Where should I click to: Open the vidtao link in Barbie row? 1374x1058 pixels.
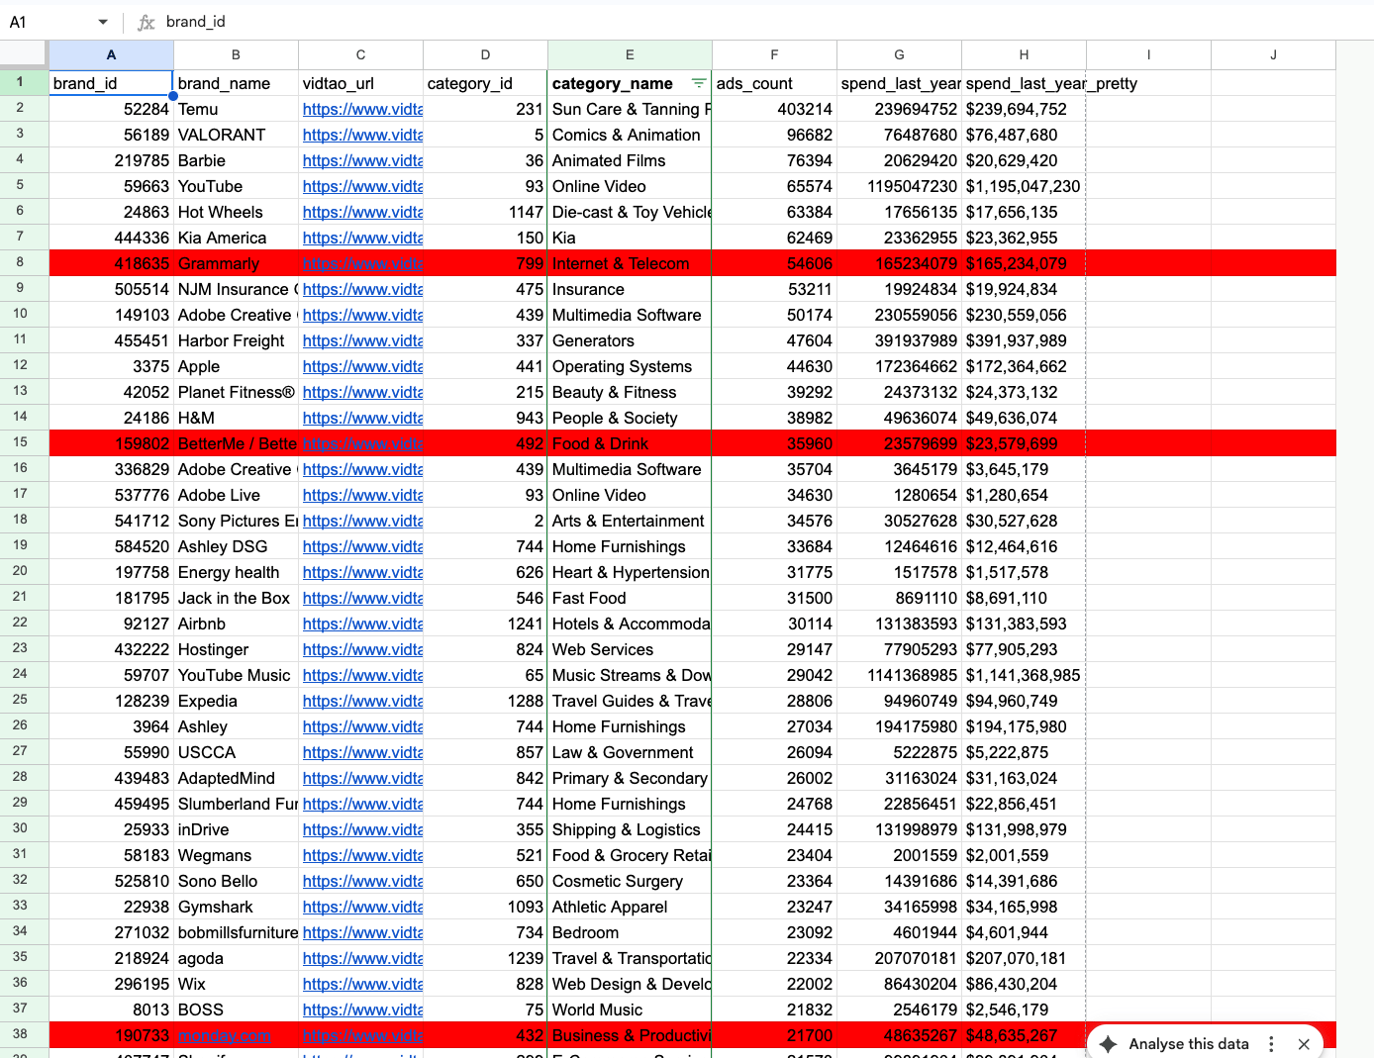click(362, 160)
